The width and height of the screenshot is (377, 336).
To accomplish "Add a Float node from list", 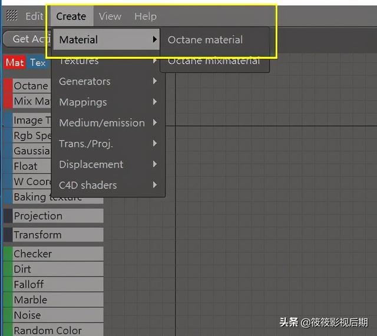I will 31,166.
